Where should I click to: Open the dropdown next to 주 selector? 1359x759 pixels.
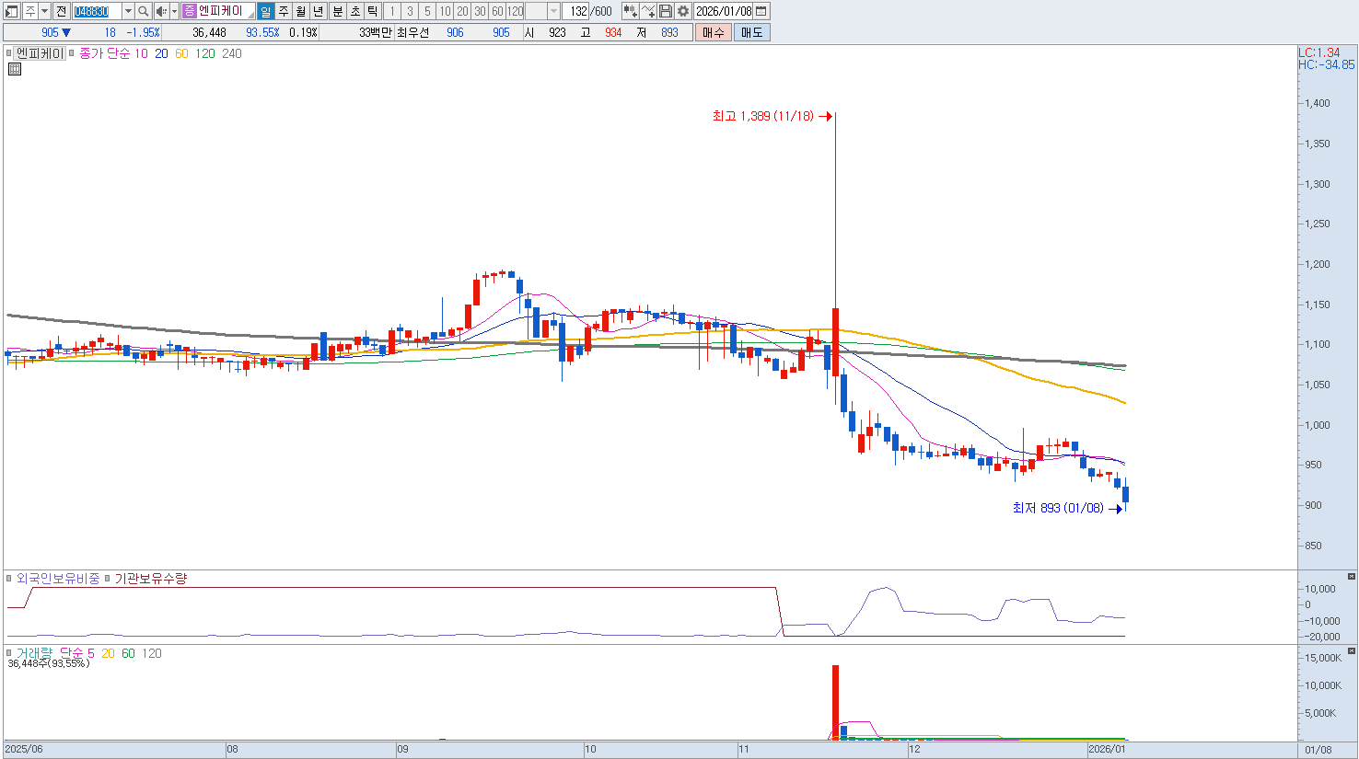pos(44,11)
